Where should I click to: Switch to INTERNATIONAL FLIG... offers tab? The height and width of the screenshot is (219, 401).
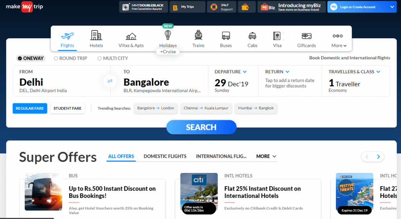tap(221, 156)
